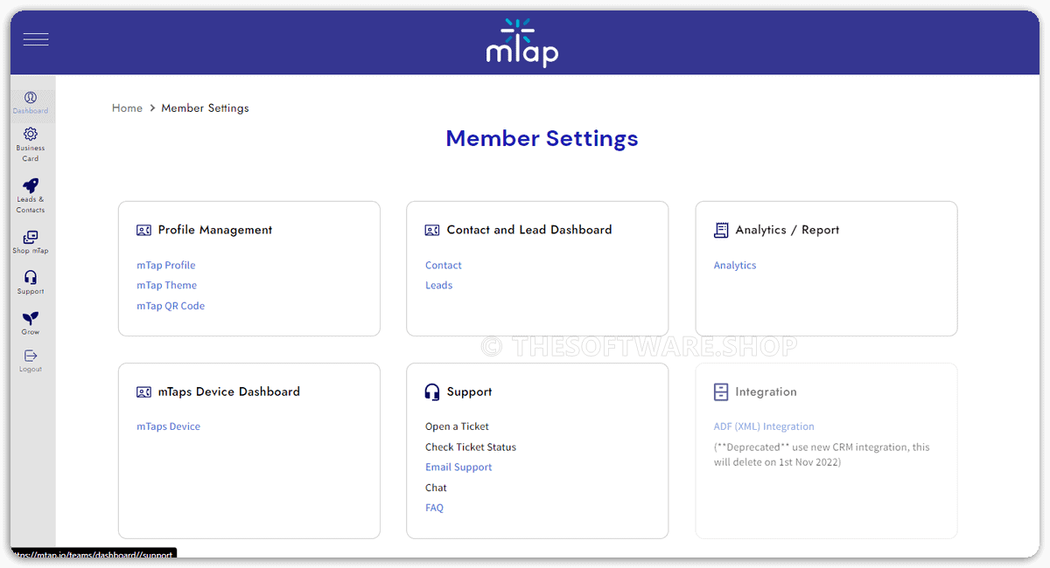Click the Profile Management heading

tap(215, 231)
